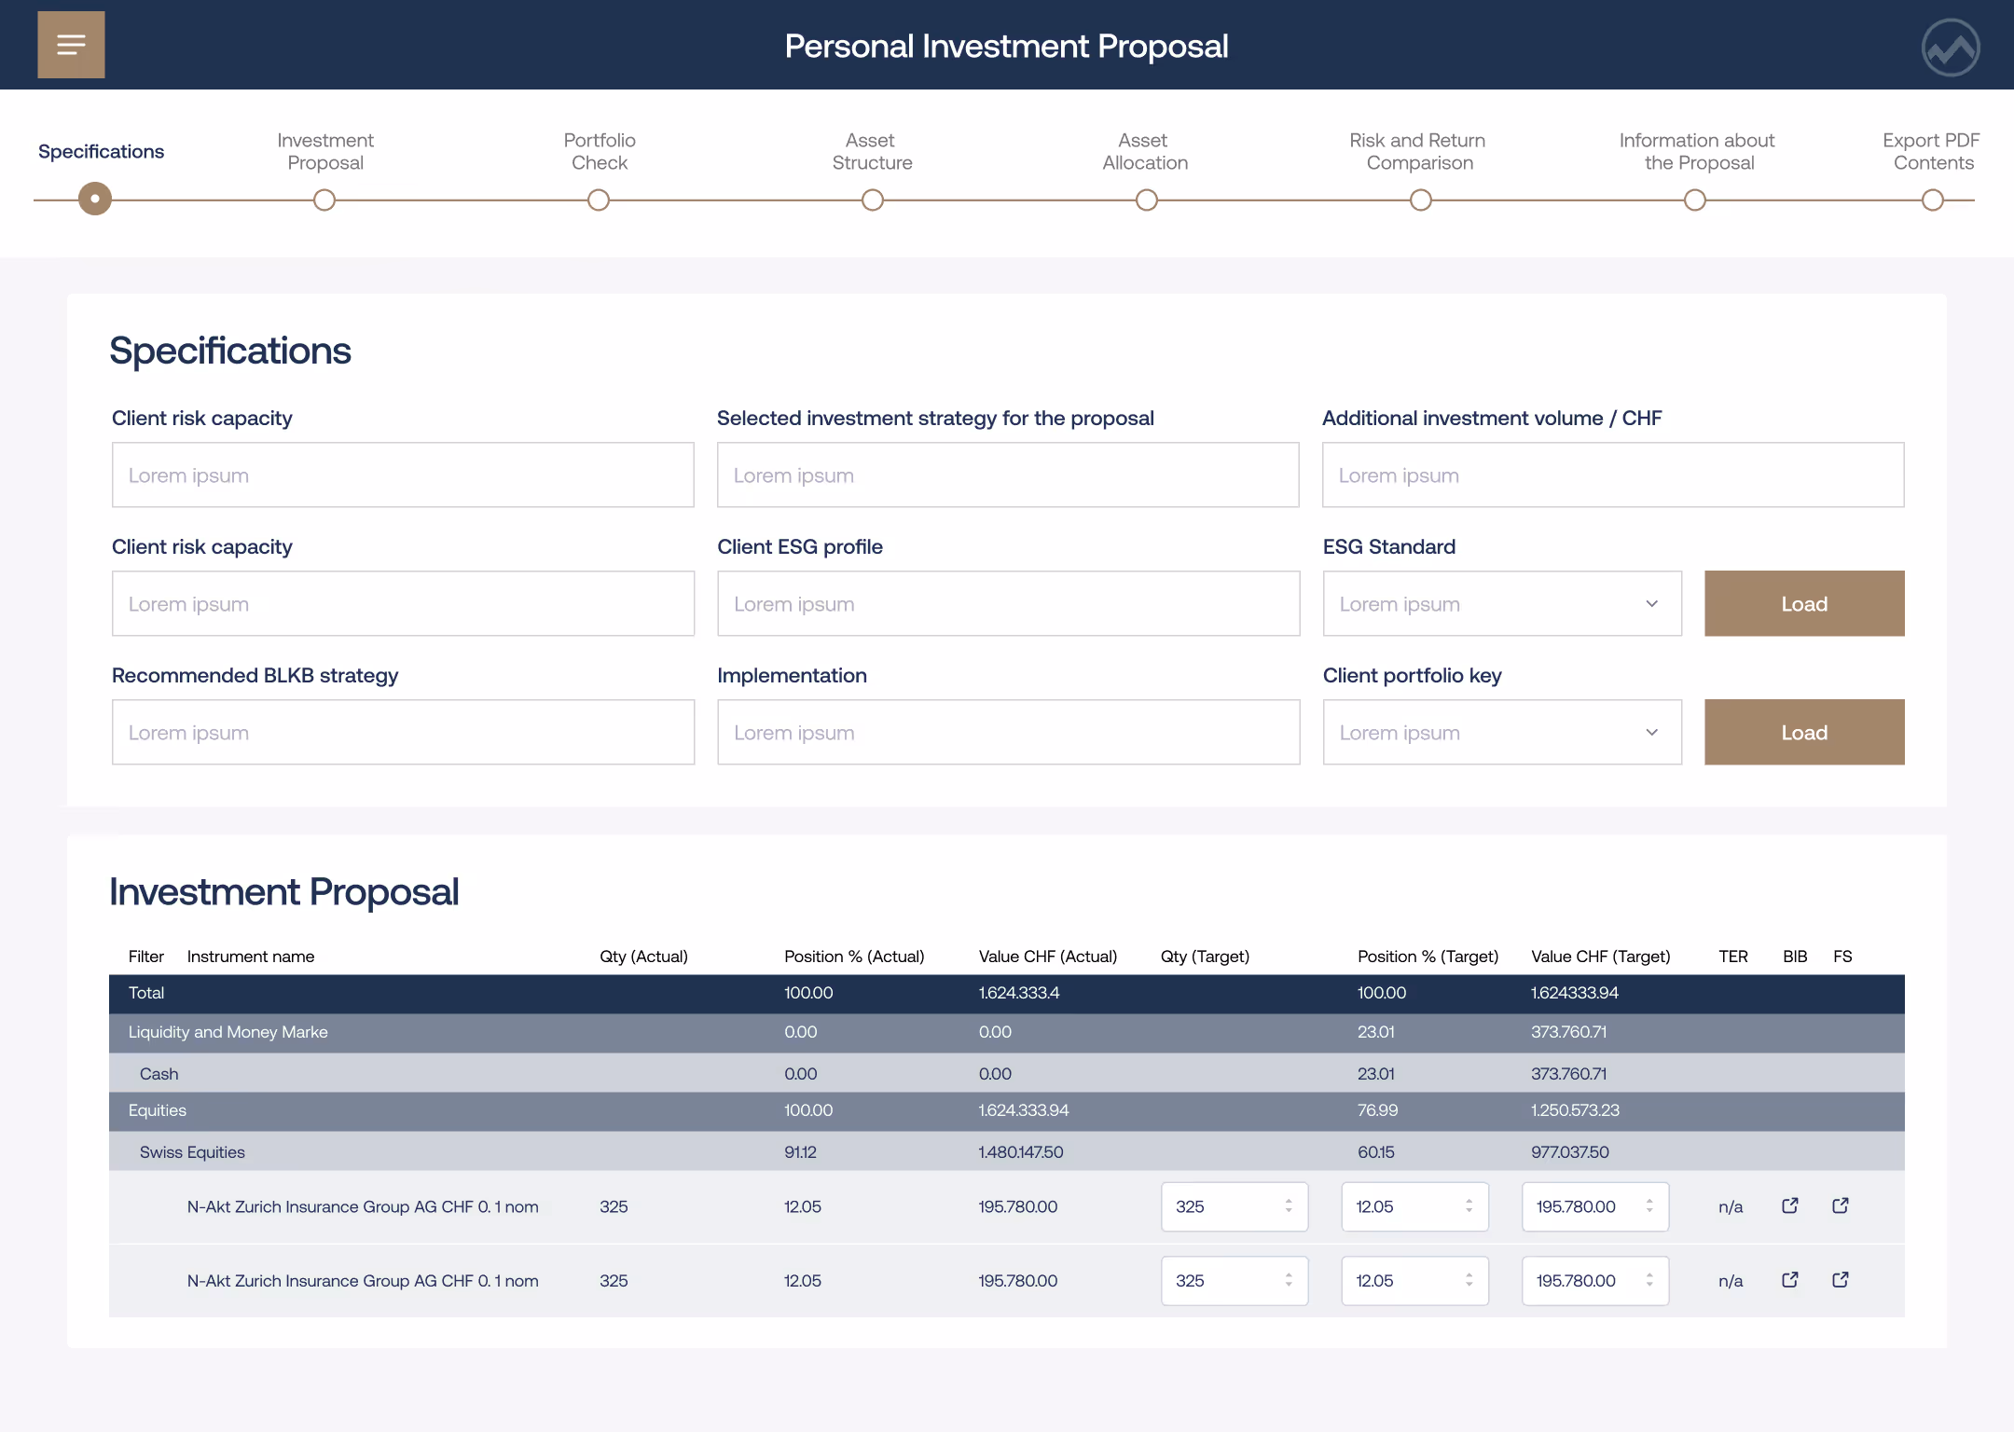Open FS link icon in first Zurich row
Viewport: 2014px width, 1432px height.
(1840, 1205)
